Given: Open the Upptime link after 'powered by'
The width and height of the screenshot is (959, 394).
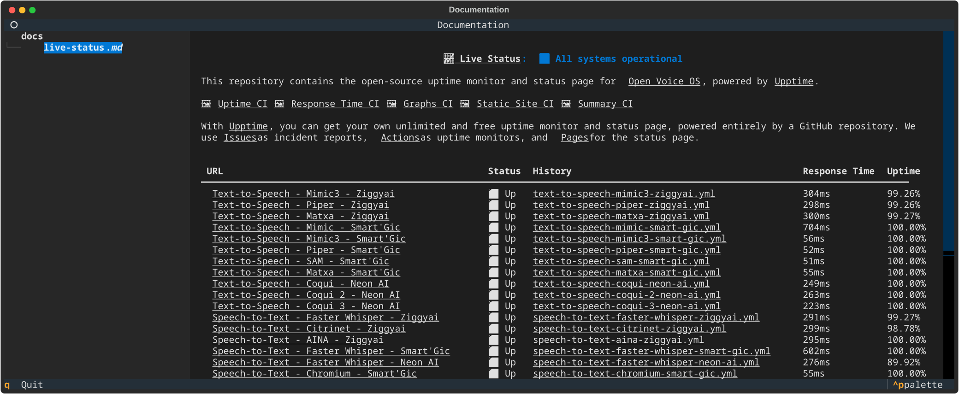Looking at the screenshot, I should click(x=794, y=81).
